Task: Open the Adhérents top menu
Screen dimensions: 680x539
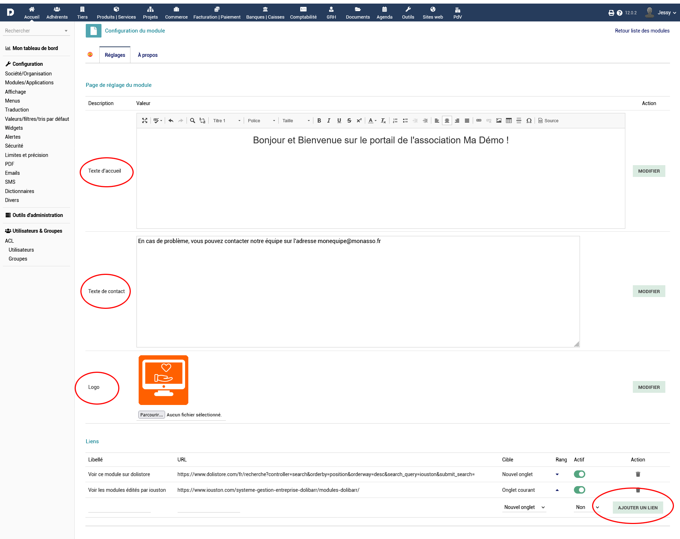Action: pos(57,13)
